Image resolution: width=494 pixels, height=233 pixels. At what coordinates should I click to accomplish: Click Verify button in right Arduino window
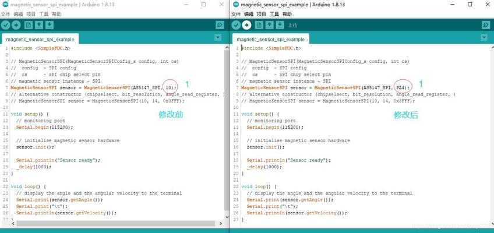click(236, 25)
